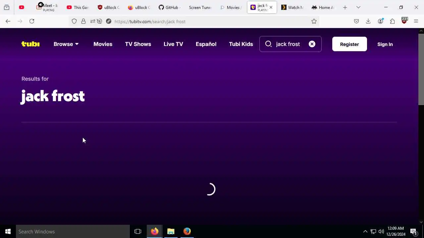Image resolution: width=424 pixels, height=238 pixels.
Task: Open the Pocket save icon
Action: 356,21
